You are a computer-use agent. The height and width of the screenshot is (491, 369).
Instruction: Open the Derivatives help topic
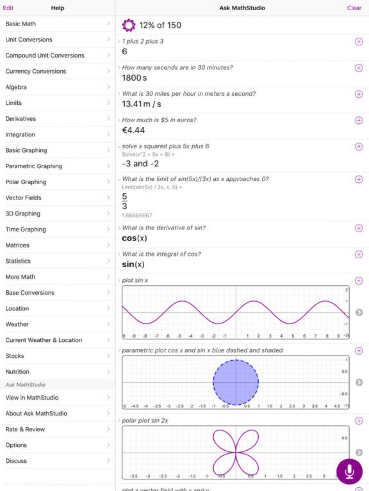[x=58, y=119]
